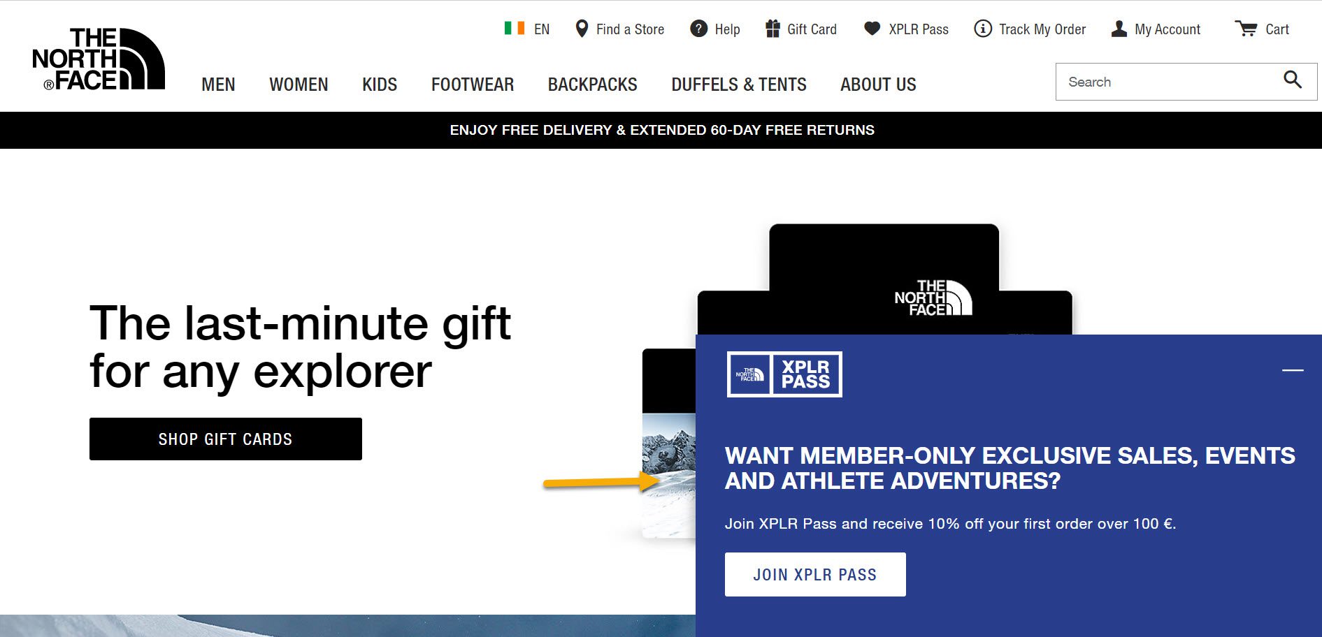Click The North Face logo

point(99,59)
